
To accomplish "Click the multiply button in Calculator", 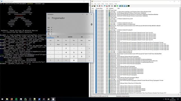I will pyautogui.click(x=89, y=49).
